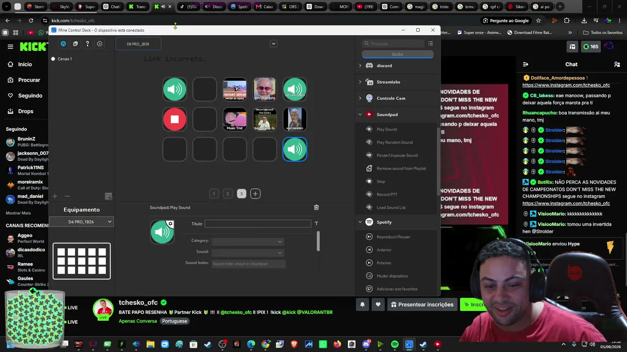This screenshot has width=627, height=352.
Task: Add the Record PTT action
Action: coord(386,195)
